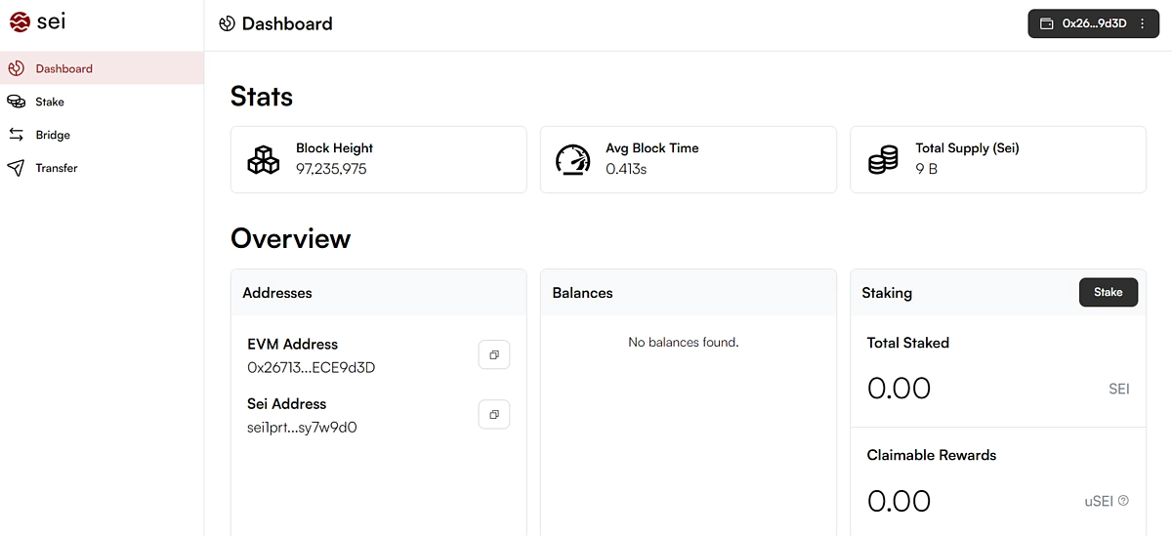Click the uSEI help question-mark icon
1172x536 pixels.
(1123, 501)
